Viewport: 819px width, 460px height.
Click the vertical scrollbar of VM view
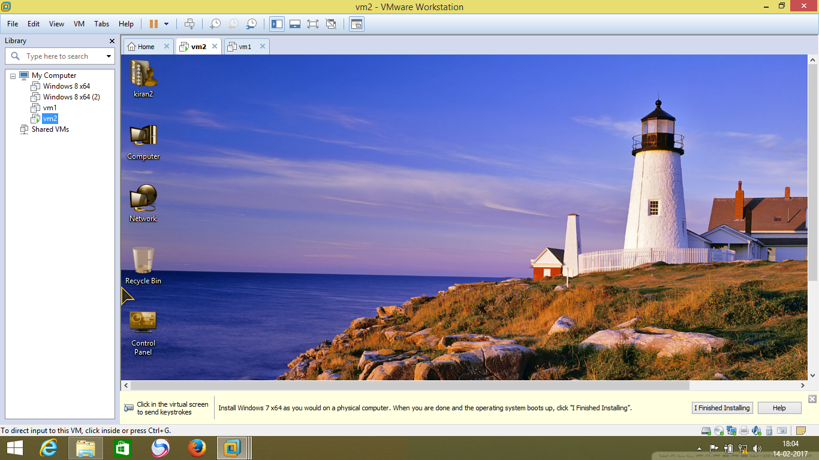(813, 173)
